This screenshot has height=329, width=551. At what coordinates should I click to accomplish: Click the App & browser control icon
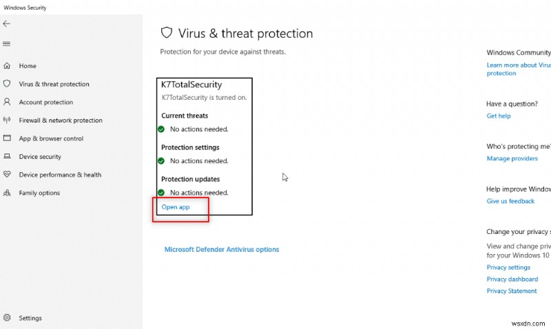pyautogui.click(x=7, y=138)
